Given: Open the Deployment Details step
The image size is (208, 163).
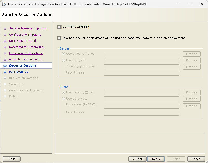Looking at the screenshot, I should 23,41.
